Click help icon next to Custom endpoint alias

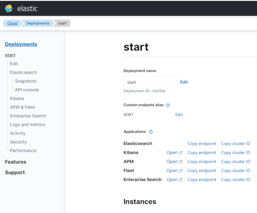(168, 105)
